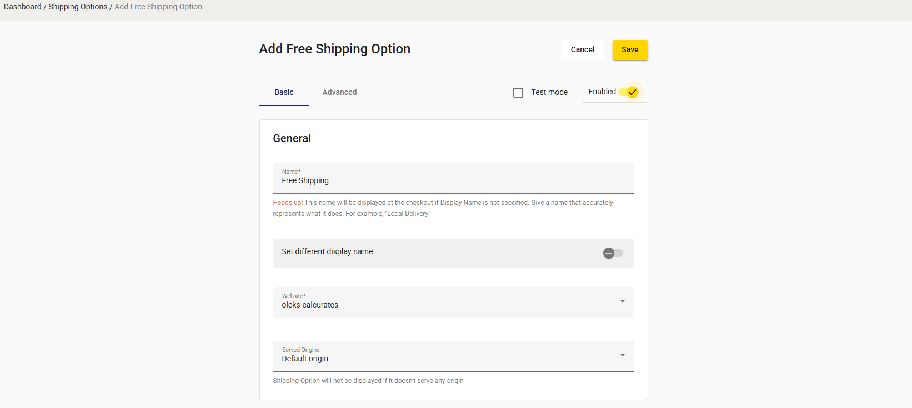Click the yellow checkmark icon on Enabled
The height and width of the screenshot is (408, 912).
[633, 92]
